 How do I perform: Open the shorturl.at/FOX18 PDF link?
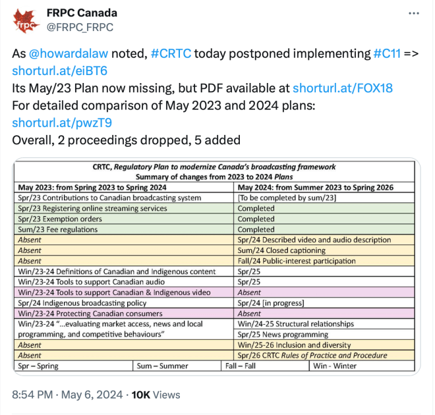click(335, 88)
